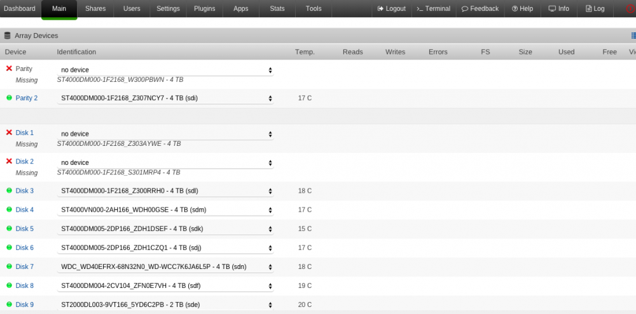
Task: Go to the Settings tab
Action: pyautogui.click(x=168, y=8)
